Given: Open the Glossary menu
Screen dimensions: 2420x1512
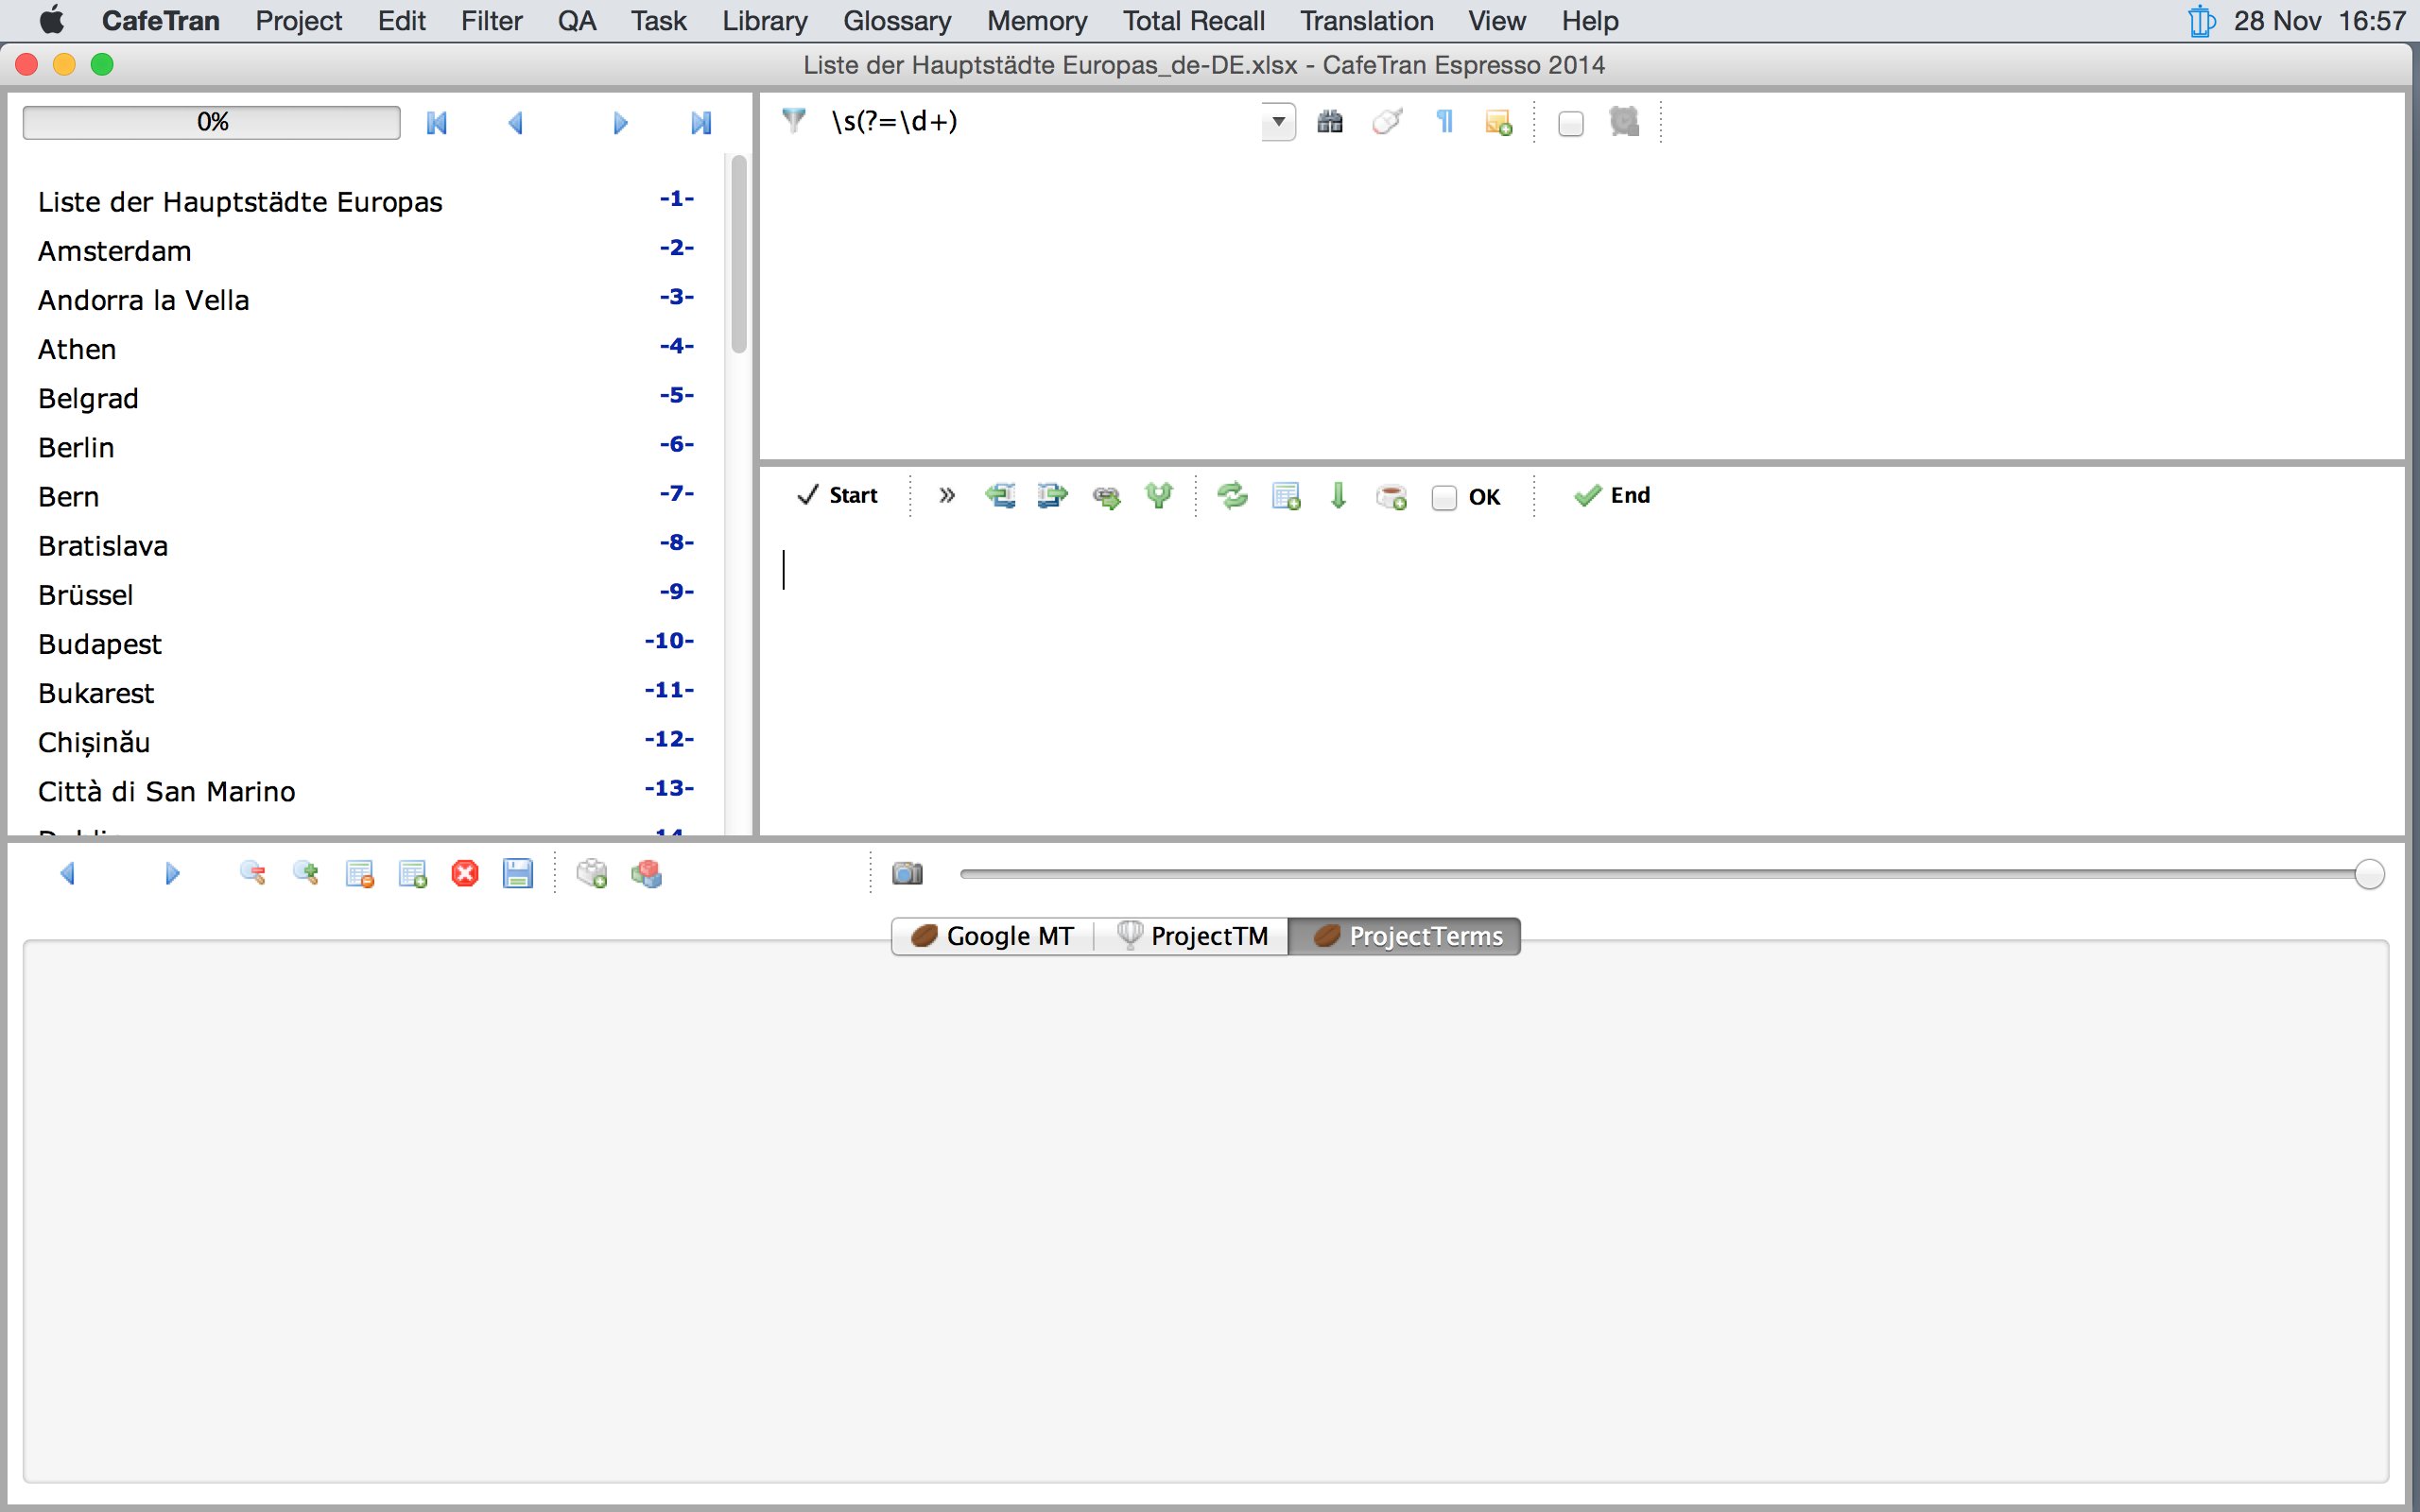Looking at the screenshot, I should pyautogui.click(x=896, y=20).
